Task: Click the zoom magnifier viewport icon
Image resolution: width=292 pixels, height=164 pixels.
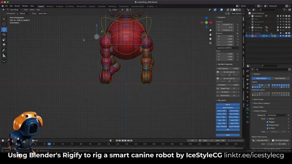Action: click(210, 31)
